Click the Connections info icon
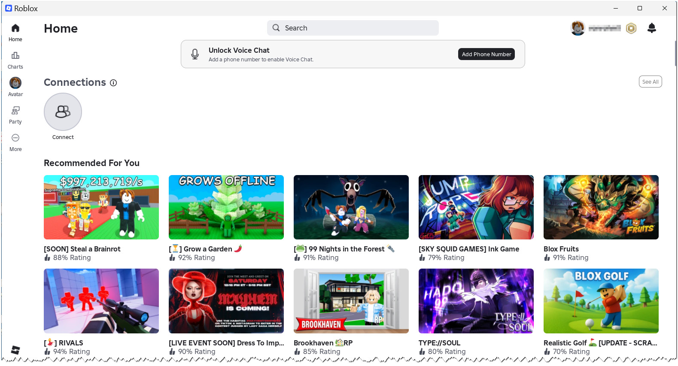This screenshot has height=366, width=678. point(113,83)
